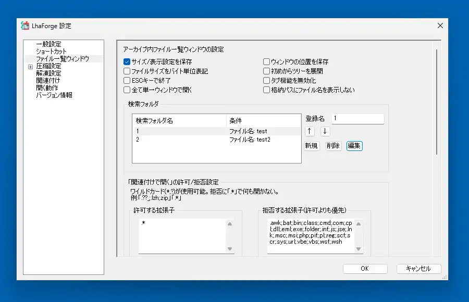This screenshot has width=469, height=302.
Task: Click up arrow of 拒否する拡張子 scrollbar
Action: pos(359,224)
